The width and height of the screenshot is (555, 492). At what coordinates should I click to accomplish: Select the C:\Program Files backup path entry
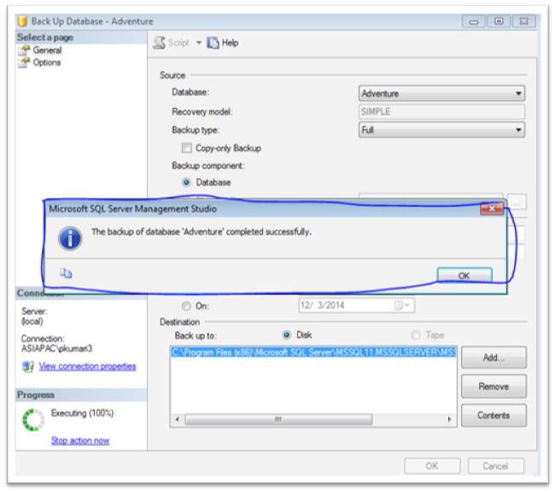313,352
